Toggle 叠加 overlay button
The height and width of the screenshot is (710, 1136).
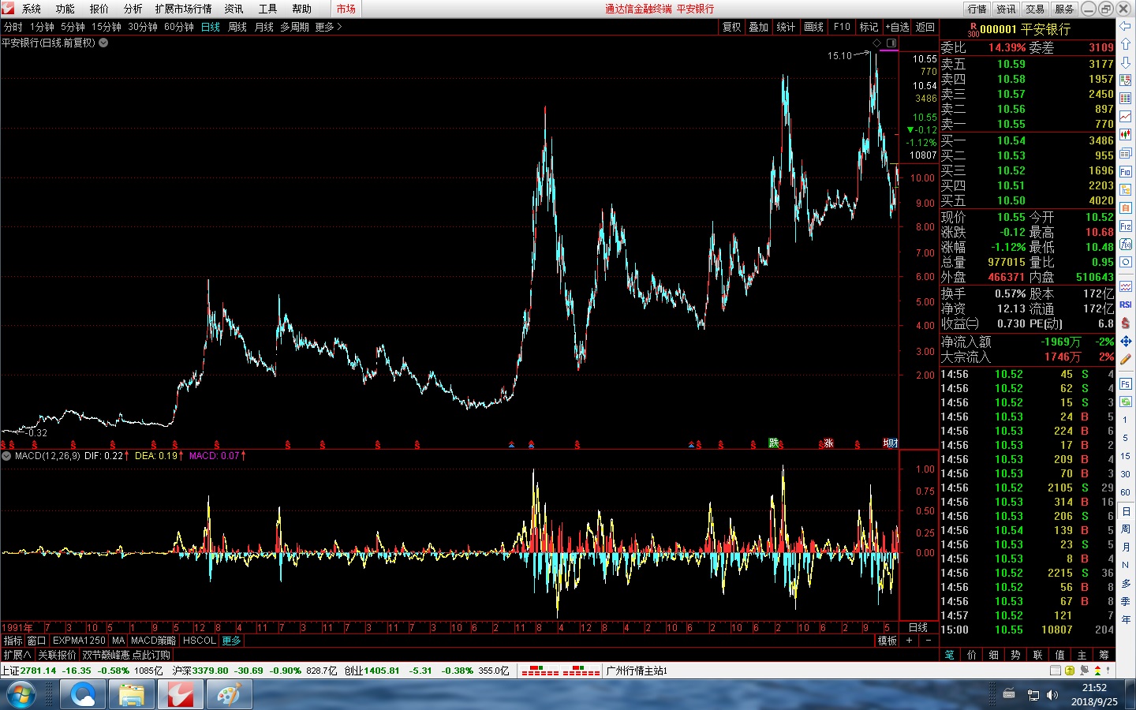[x=759, y=27]
